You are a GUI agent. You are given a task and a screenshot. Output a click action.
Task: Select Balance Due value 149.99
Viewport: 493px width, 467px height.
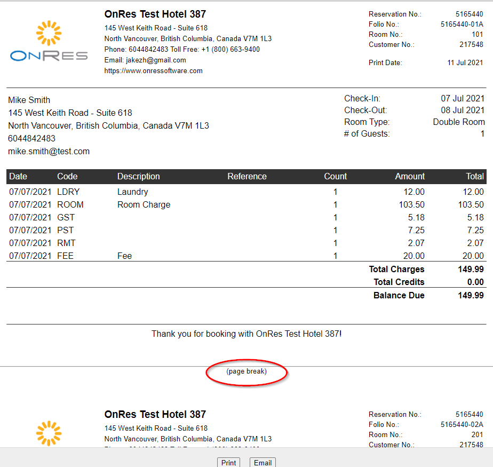471,295
